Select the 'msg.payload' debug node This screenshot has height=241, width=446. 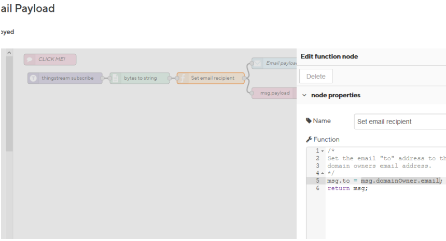pyautogui.click(x=274, y=93)
